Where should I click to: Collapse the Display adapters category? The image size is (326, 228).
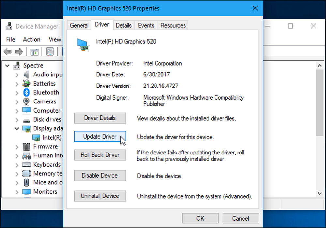17,129
